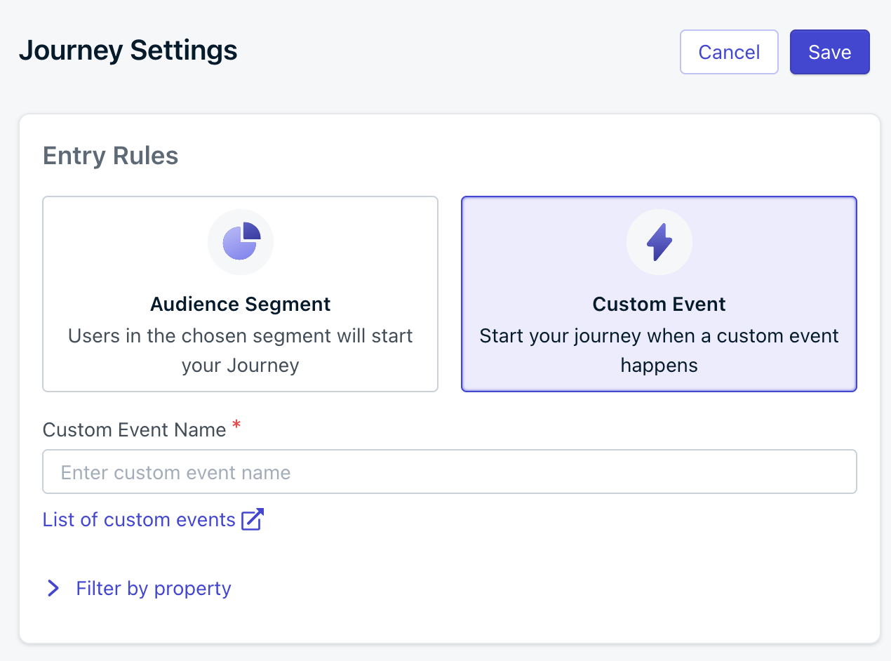Click the Custom Event Name label

click(x=135, y=429)
